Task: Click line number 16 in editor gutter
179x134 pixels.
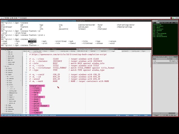Action: pyautogui.click(x=26, y=86)
